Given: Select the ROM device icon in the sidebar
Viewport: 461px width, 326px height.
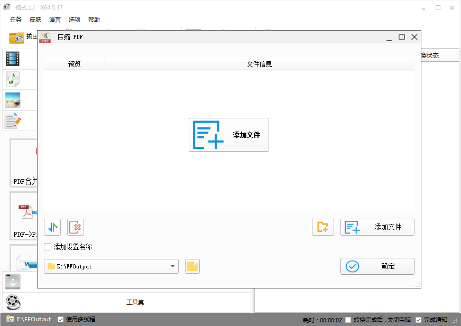Looking at the screenshot, I should pyautogui.click(x=12, y=282).
